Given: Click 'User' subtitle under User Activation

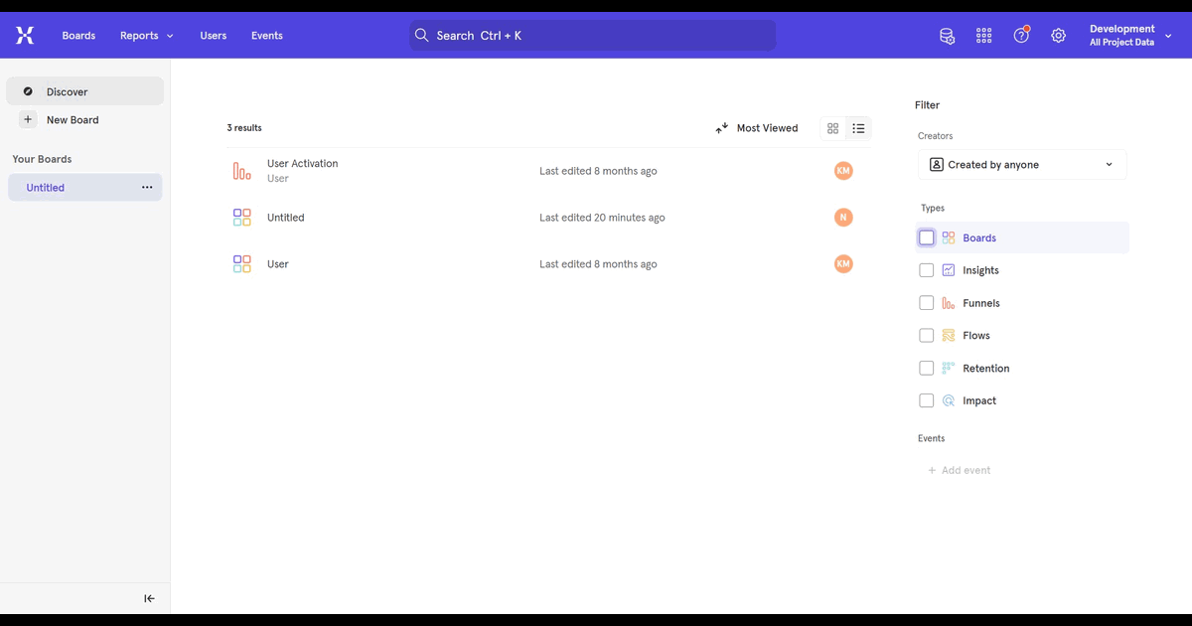Looking at the screenshot, I should click(x=278, y=179).
